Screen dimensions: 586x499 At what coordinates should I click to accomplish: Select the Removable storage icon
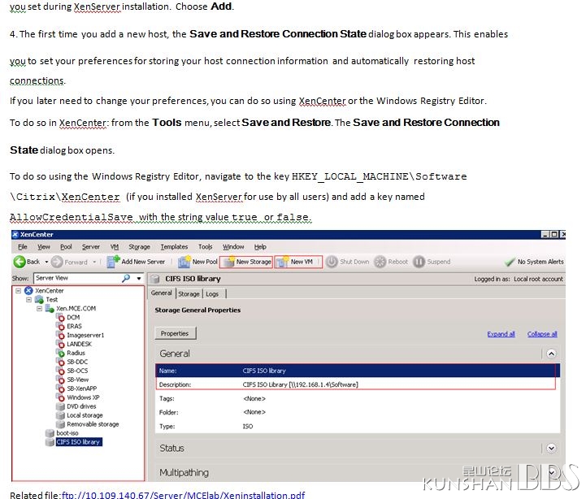click(x=60, y=424)
